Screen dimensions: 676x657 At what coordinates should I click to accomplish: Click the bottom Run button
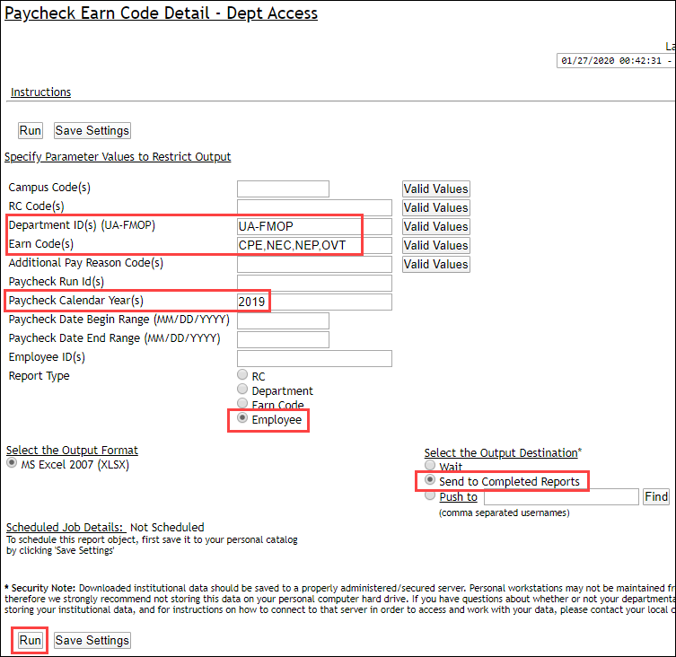(x=31, y=640)
